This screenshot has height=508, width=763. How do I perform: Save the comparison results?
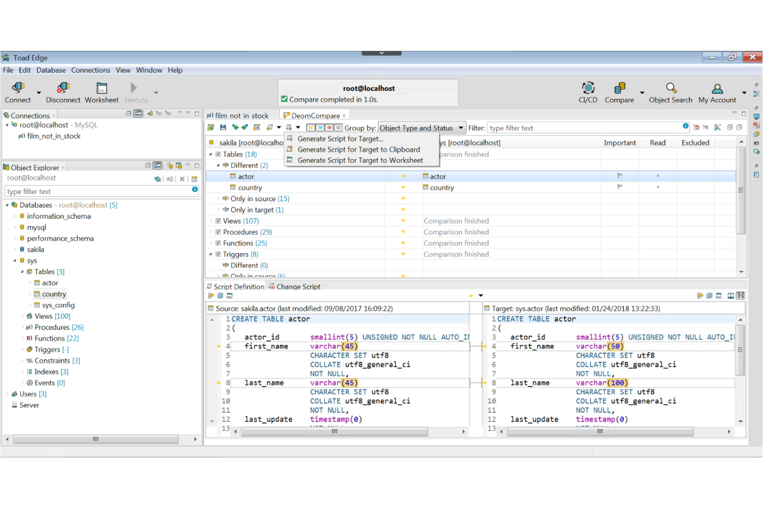click(x=223, y=127)
